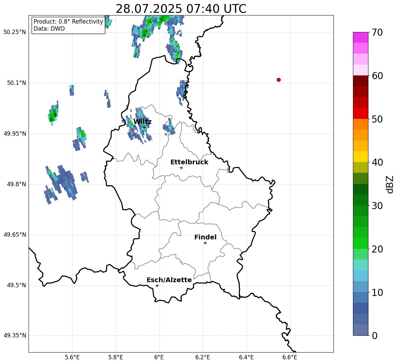
Task: Click the title 28.07.2025 07:40 UTC
Action: coord(181,9)
